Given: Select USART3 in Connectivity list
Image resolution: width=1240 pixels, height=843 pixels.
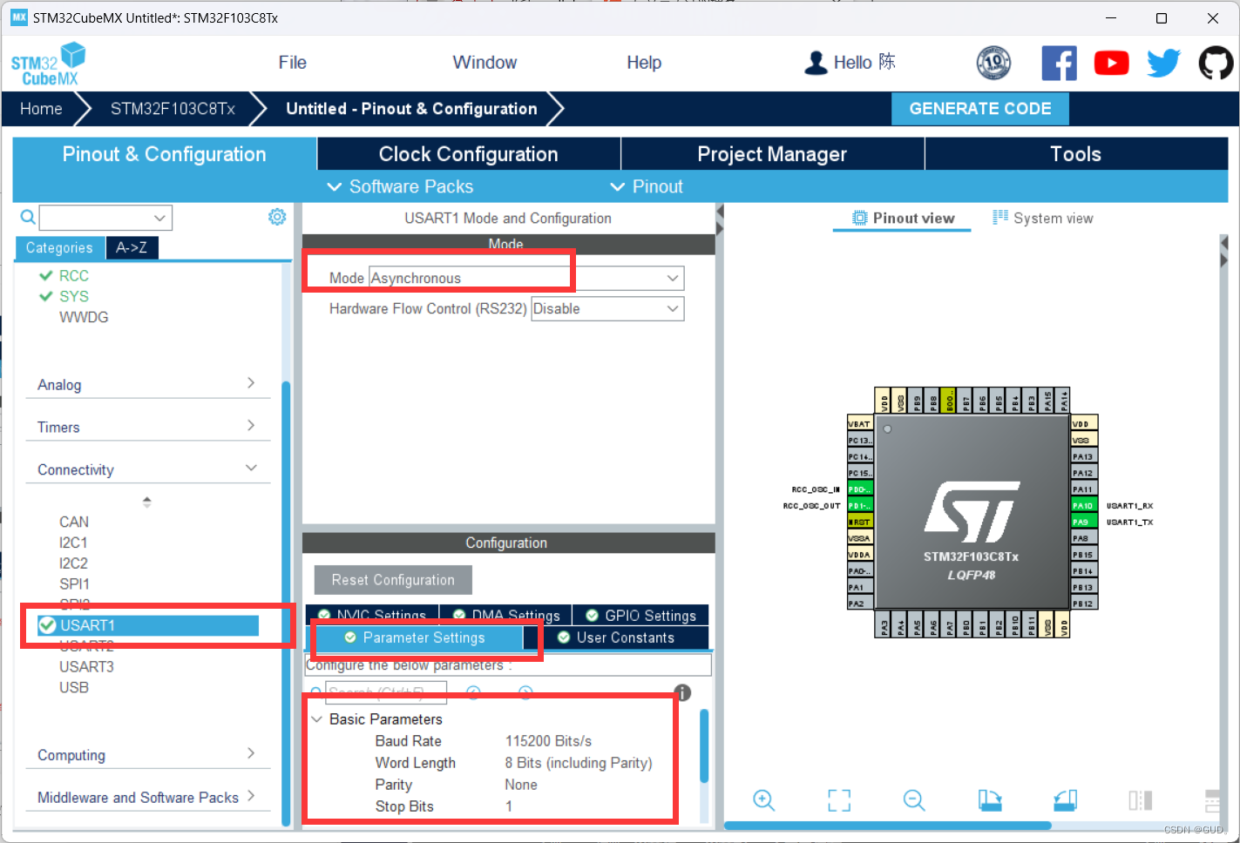Looking at the screenshot, I should [86, 666].
